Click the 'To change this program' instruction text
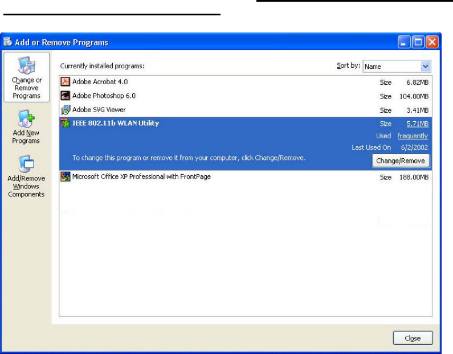The width and height of the screenshot is (453, 354). pyautogui.click(x=189, y=158)
